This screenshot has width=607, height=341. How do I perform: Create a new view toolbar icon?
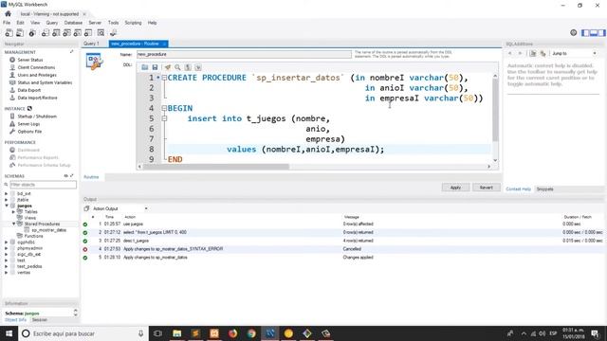point(67,33)
